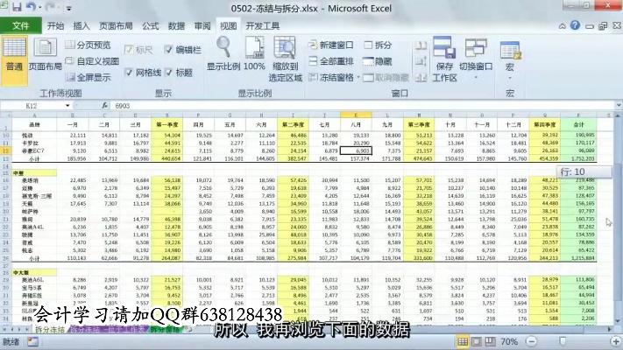Minimize the ribbon with the caret icon
623x350 pixels.
(x=563, y=26)
